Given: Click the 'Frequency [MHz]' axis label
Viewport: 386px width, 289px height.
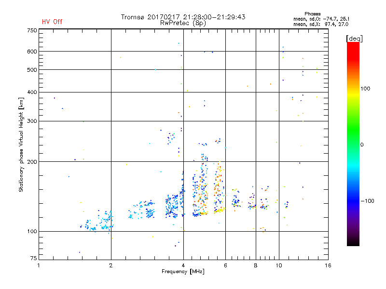Looking at the screenshot, I should point(183,272).
